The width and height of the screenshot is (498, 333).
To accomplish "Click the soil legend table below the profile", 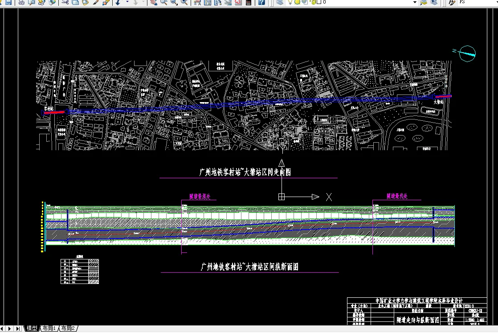I will (80, 271).
